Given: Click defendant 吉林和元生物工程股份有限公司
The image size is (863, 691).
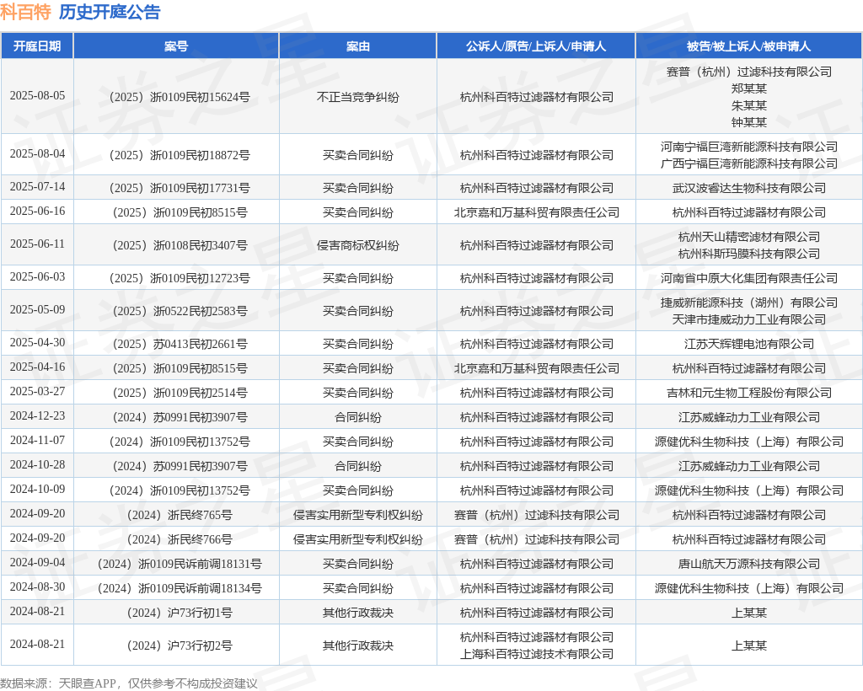Looking at the screenshot, I should pyautogui.click(x=749, y=393).
